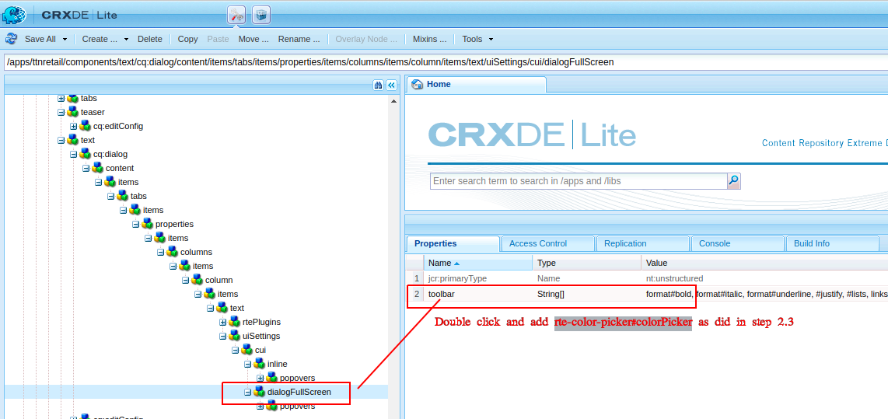The width and height of the screenshot is (888, 419).
Task: Click the dialogFullScreen node icon
Action: pos(260,391)
